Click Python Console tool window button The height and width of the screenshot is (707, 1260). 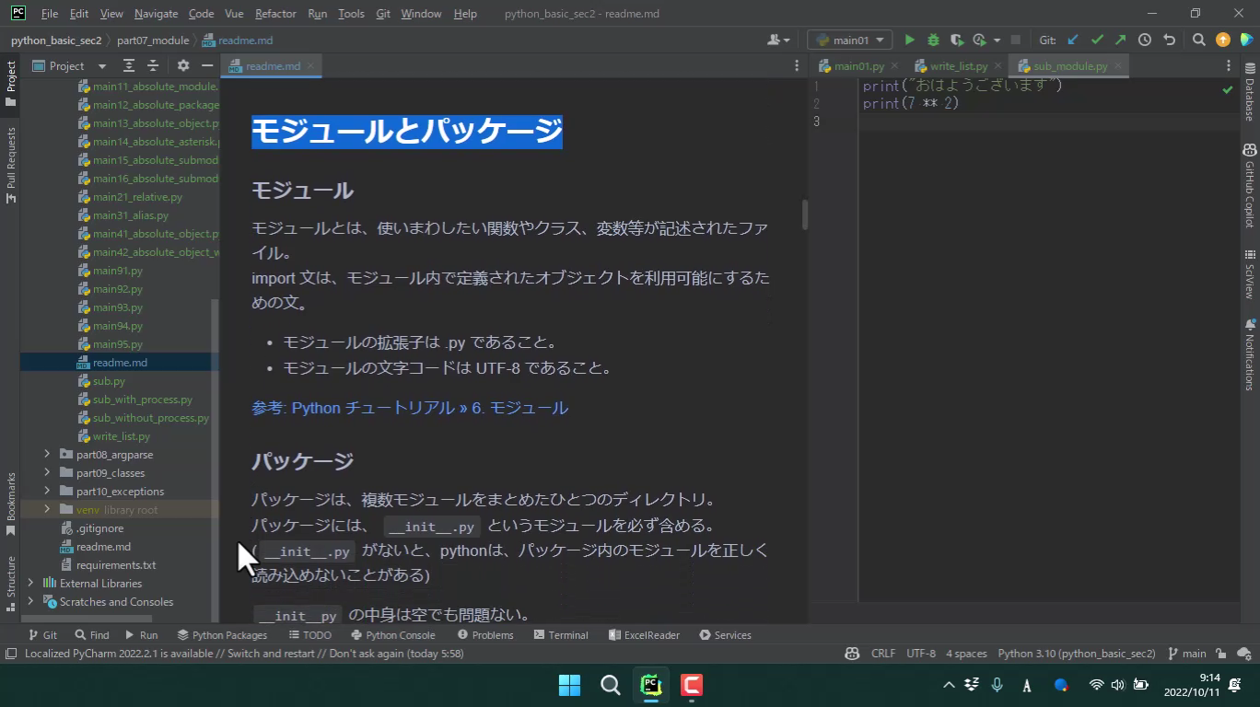coord(393,635)
